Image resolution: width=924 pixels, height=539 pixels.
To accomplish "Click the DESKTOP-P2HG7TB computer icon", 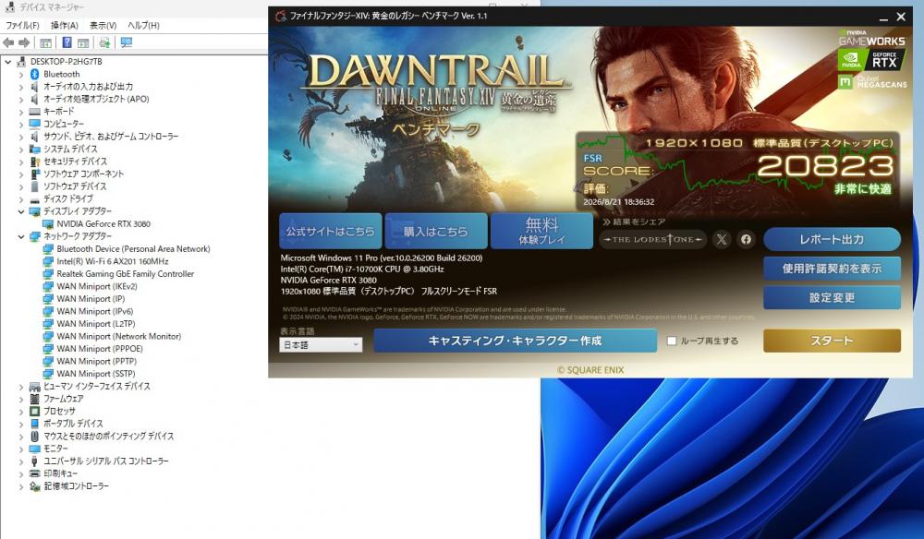I will coord(21,61).
